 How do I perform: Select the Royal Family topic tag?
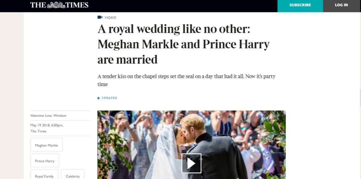[44, 174]
